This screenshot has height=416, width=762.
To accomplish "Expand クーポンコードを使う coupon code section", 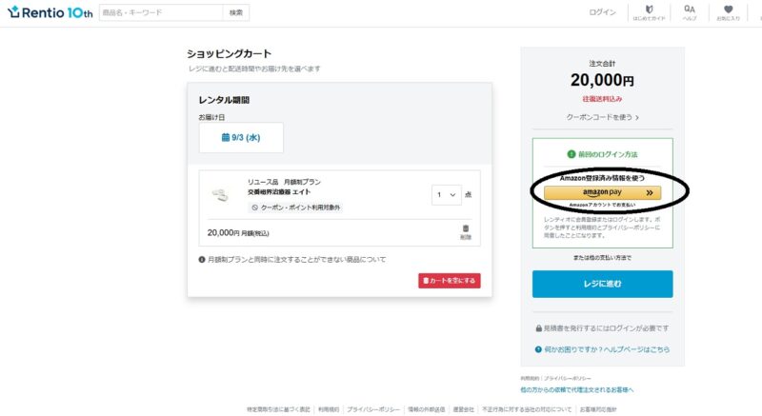I will [602, 117].
